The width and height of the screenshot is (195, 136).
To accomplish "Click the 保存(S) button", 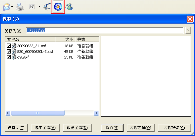I will point(112,128).
